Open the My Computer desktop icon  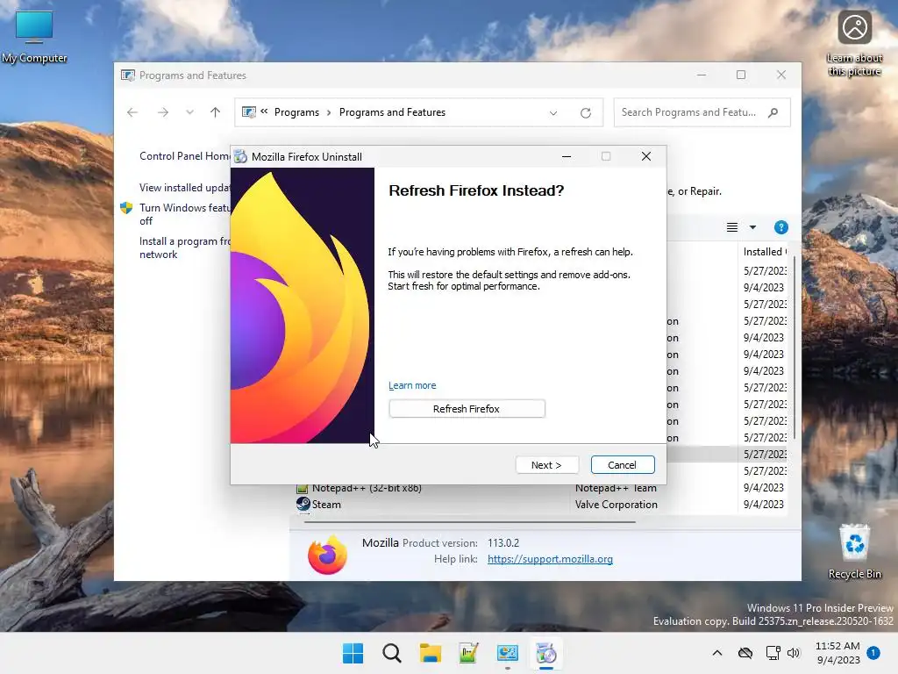click(x=34, y=37)
